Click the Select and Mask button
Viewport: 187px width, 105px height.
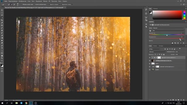[x=66, y=4]
